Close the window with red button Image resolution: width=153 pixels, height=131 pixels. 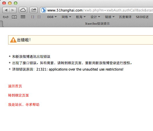tap(4, 3)
